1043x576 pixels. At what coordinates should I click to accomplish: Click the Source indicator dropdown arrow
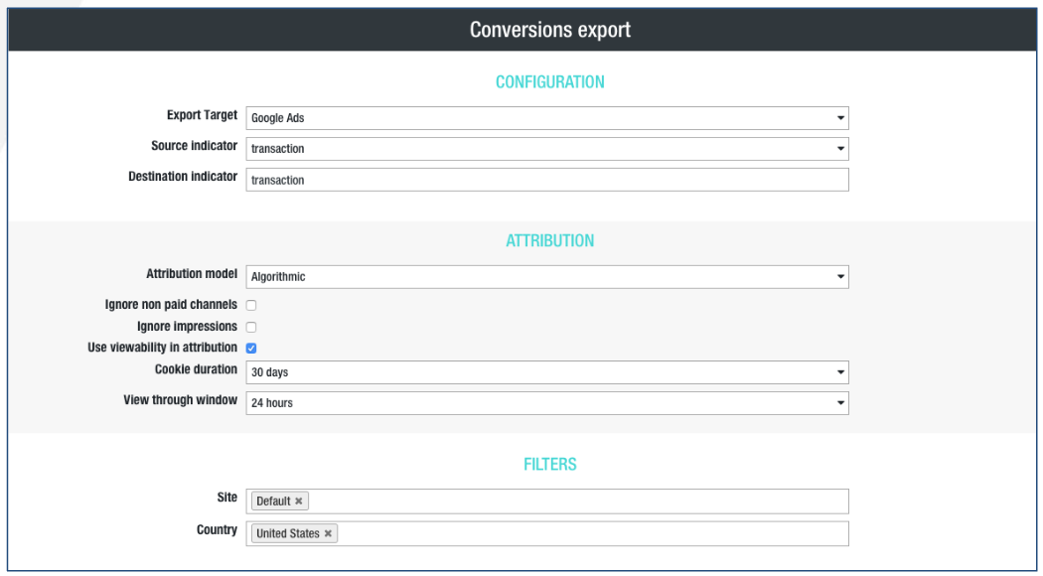[x=840, y=149]
